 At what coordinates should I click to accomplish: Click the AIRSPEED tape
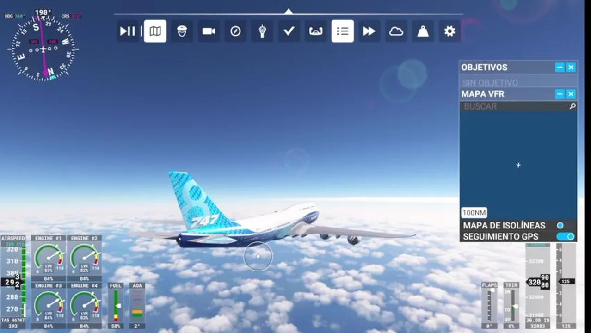(13, 282)
